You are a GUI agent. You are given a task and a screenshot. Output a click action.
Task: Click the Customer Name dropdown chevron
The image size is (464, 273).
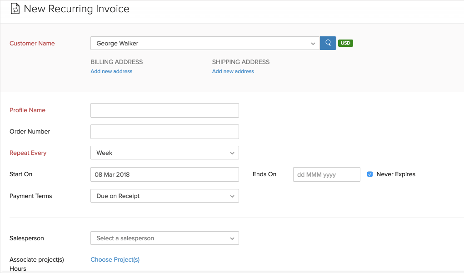(313, 43)
